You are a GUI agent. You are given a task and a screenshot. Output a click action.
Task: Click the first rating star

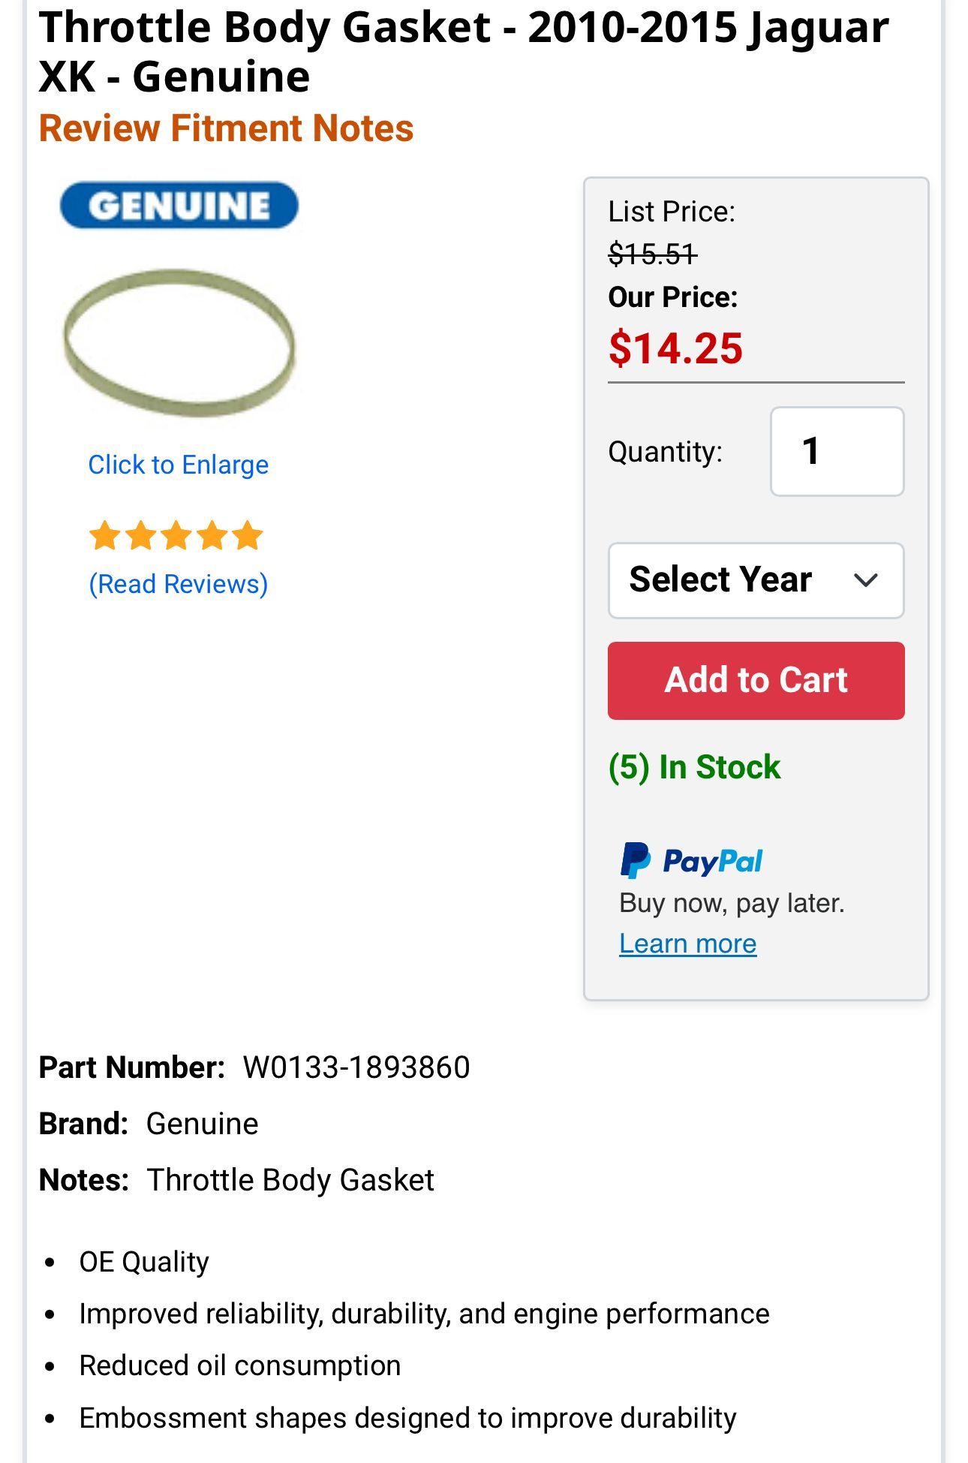tap(104, 536)
